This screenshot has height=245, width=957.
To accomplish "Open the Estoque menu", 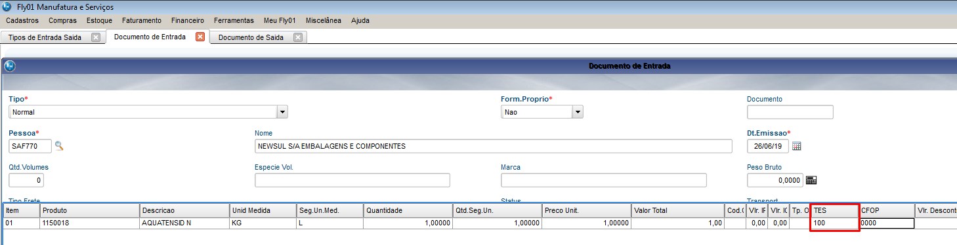I will 100,20.
